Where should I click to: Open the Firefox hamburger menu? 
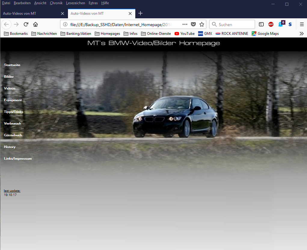(302, 24)
